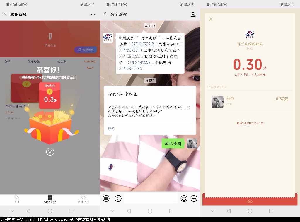Open the gift box prize illustration
300x222 pixels.
coord(51,127)
